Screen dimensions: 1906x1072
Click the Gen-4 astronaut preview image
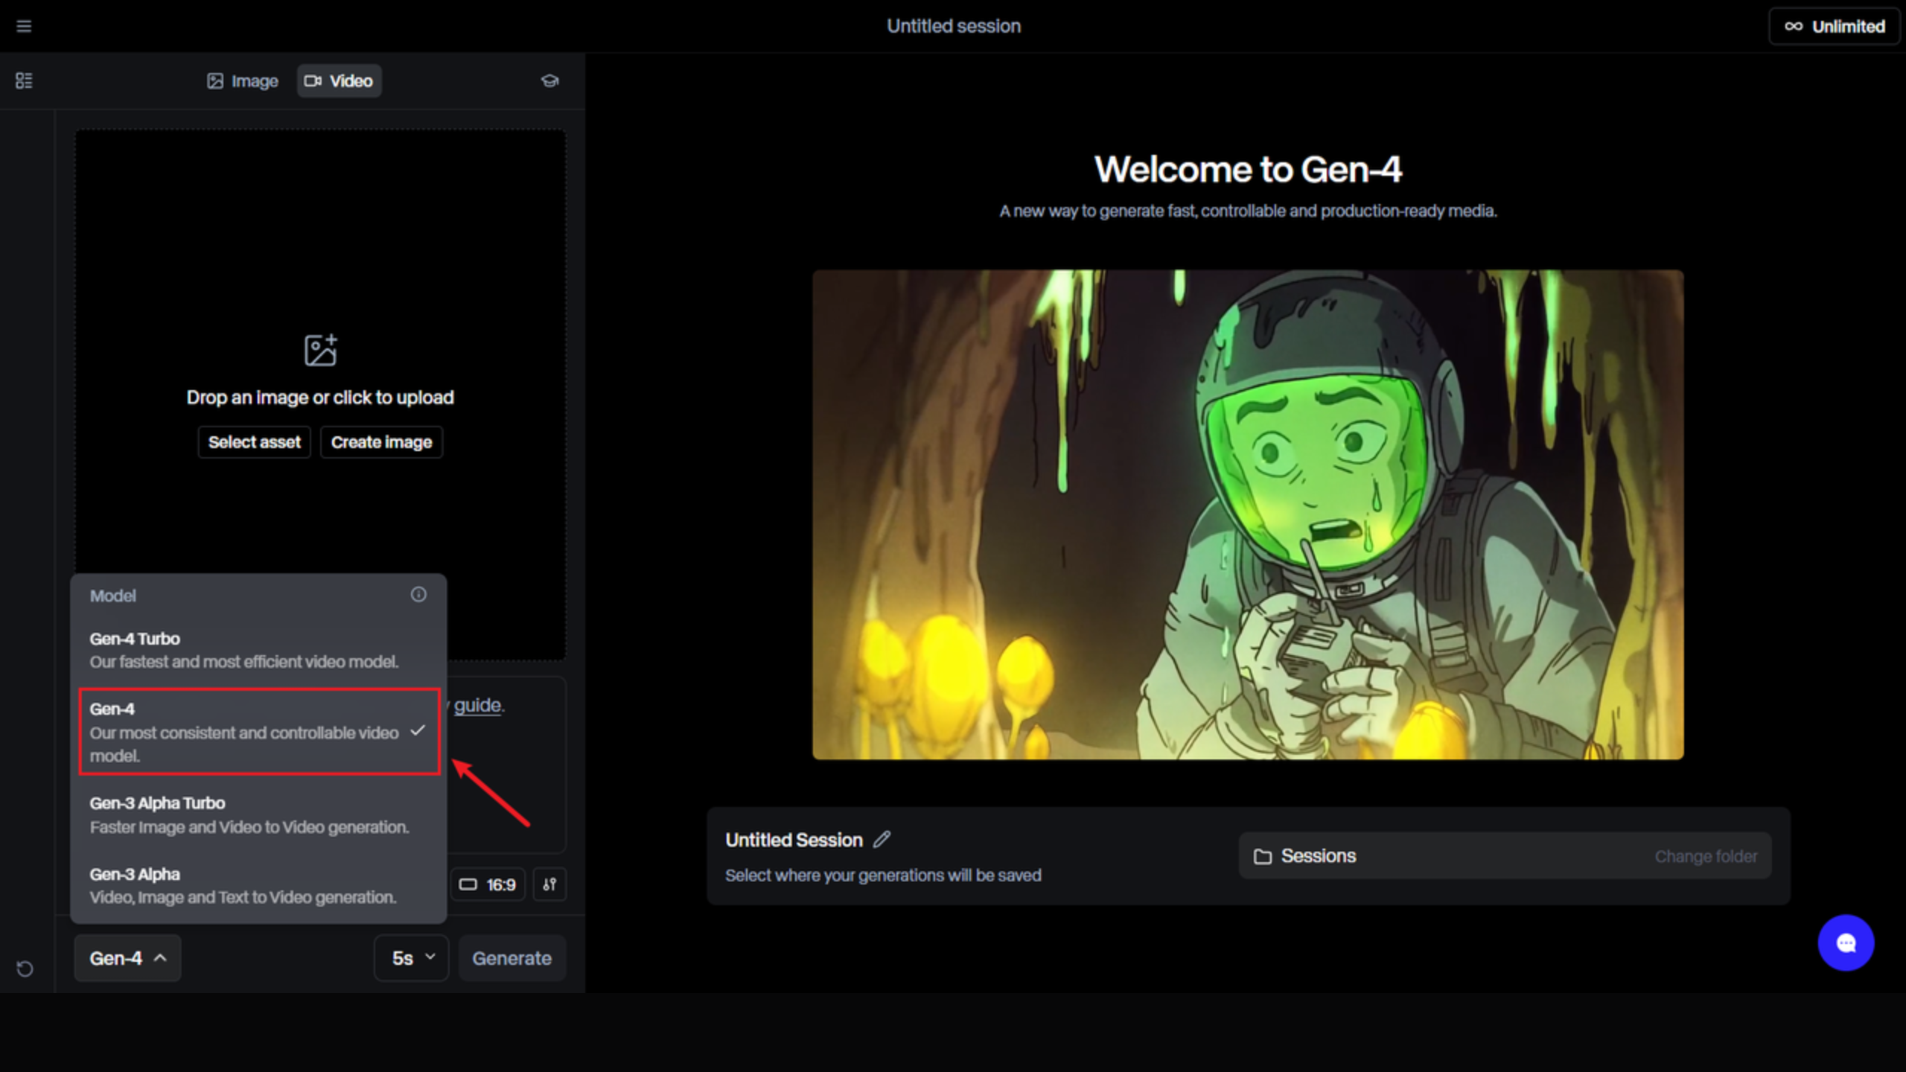1248,514
